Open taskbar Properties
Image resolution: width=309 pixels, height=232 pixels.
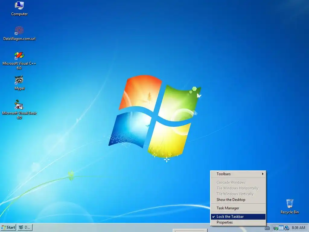point(238,222)
